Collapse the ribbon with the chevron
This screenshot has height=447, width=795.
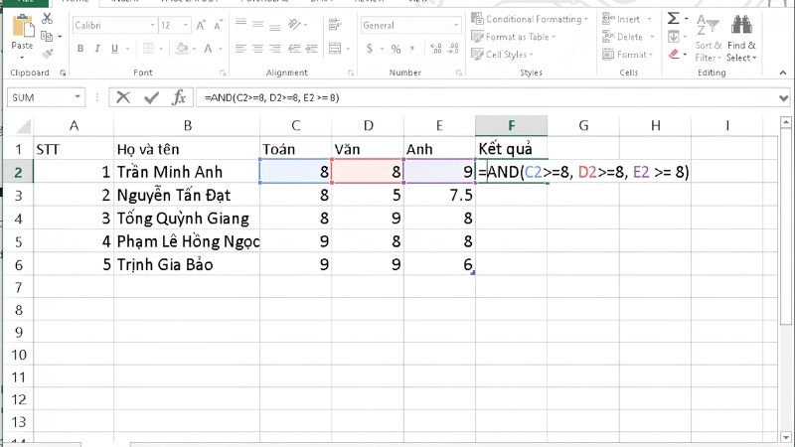coord(783,73)
